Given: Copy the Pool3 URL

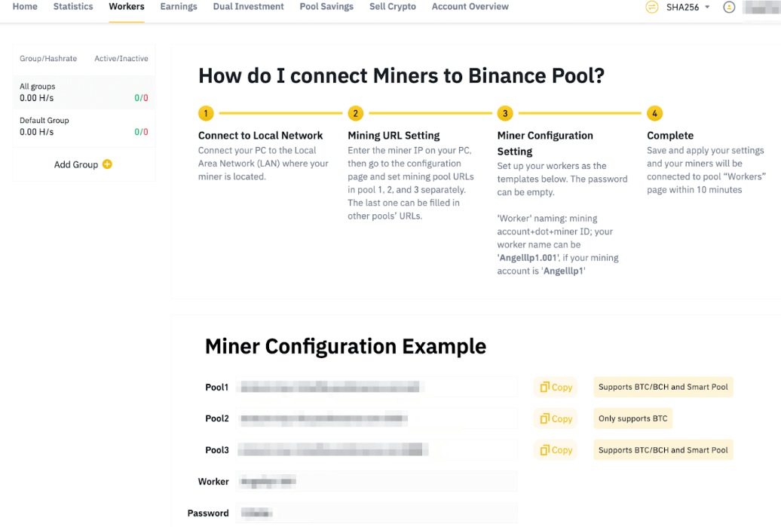Looking at the screenshot, I should point(556,450).
